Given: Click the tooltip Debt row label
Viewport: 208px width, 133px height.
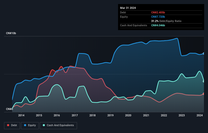Looking at the screenshot, I should tap(123, 12).
